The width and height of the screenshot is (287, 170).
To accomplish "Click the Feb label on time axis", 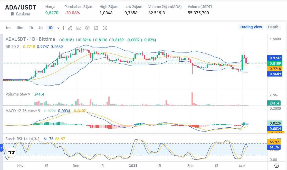I will (x=190, y=166).
